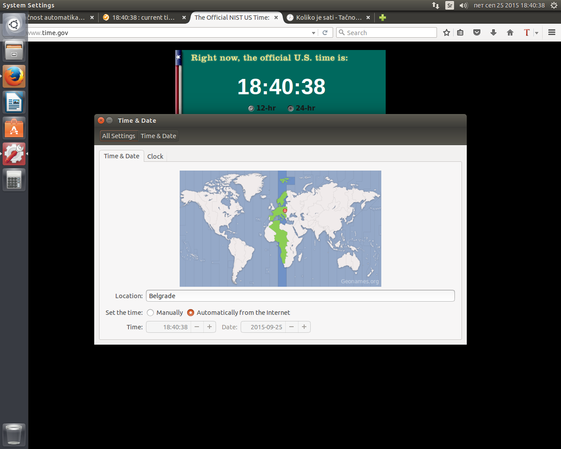This screenshot has height=449, width=561.
Task: Reload the page in the URL bar
Action: tap(325, 32)
